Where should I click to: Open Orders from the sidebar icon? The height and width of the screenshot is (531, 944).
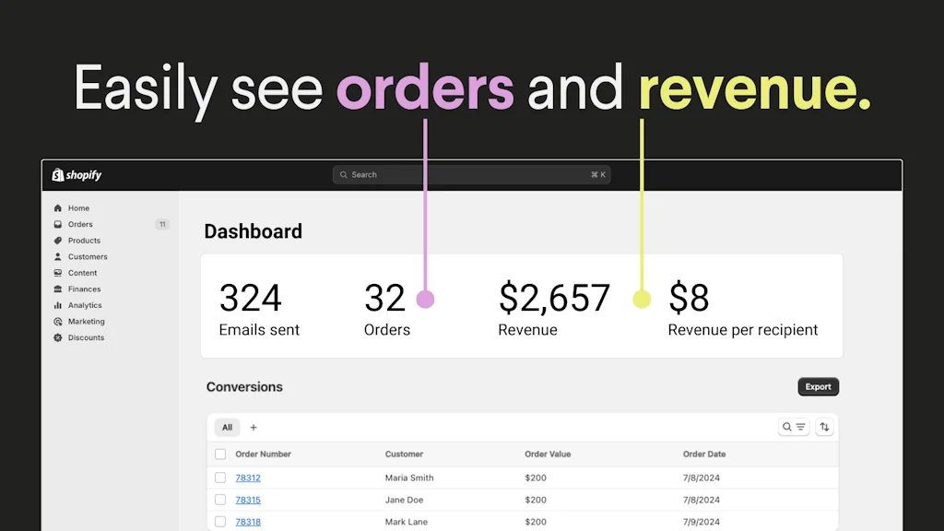58,224
